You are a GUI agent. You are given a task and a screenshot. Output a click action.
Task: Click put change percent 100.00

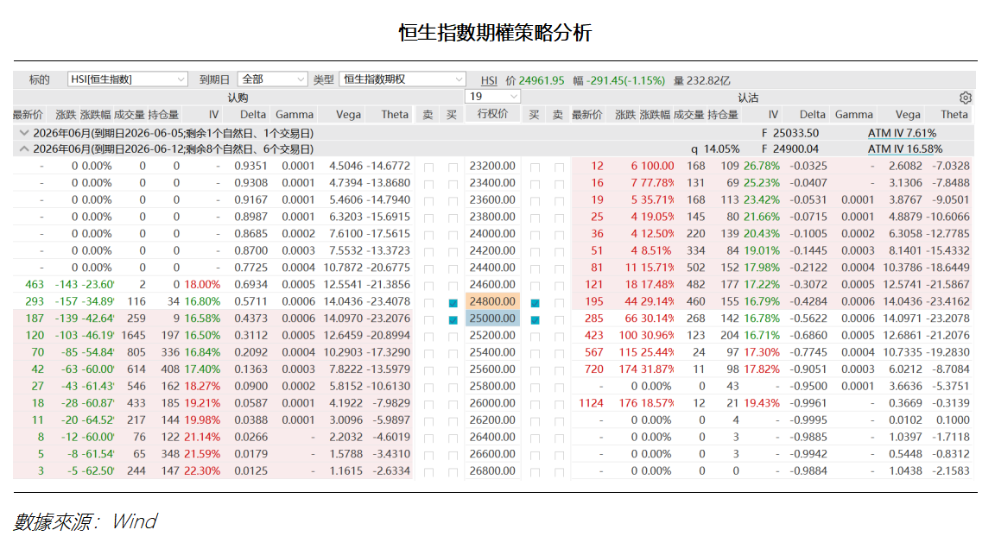coord(657,166)
